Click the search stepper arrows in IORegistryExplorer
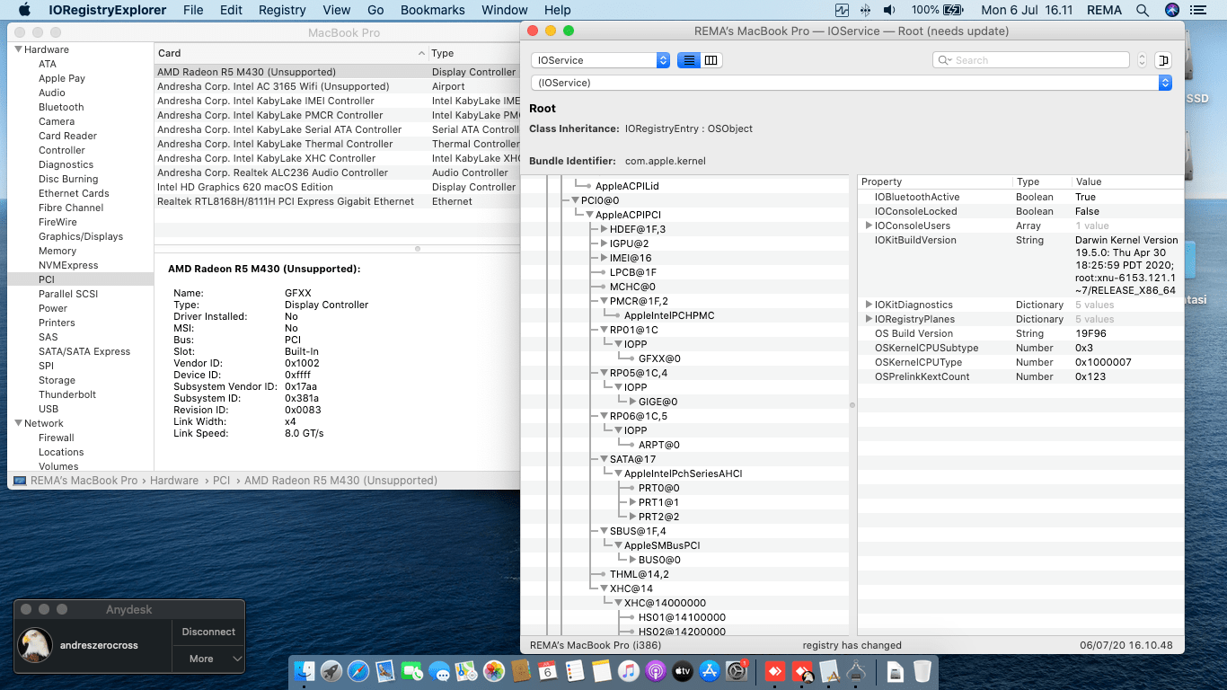 pos(1142,60)
